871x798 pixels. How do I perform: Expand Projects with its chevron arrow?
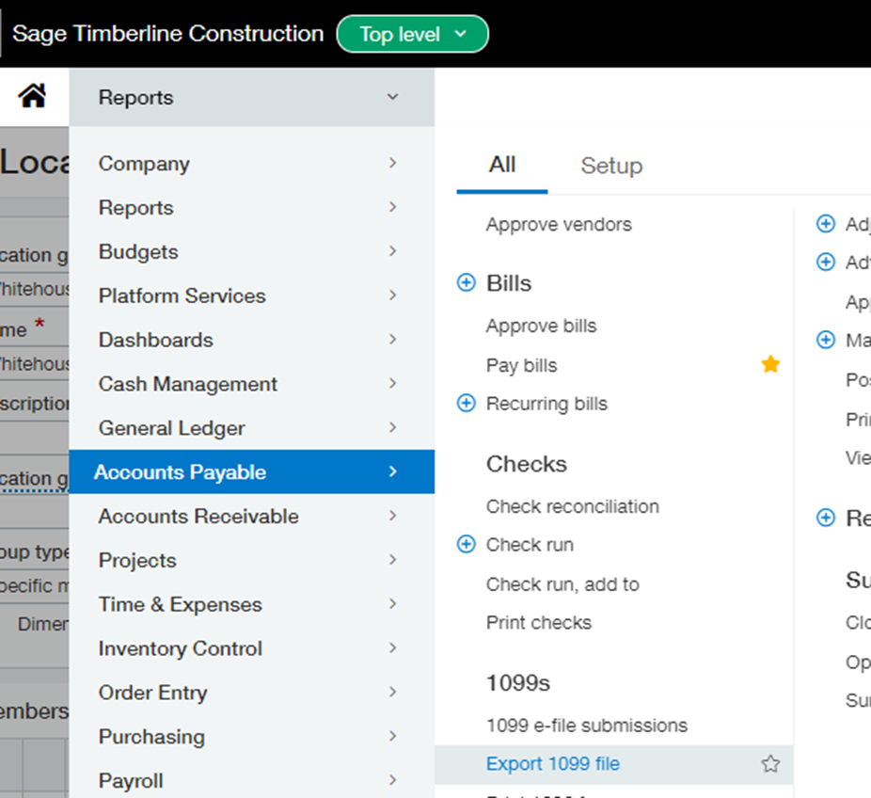coord(393,560)
